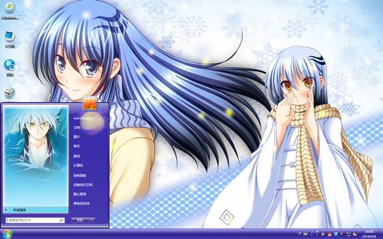The height and width of the screenshot is (239, 383).
Task: Click the magnifier icon in search box
Action: (61, 221)
